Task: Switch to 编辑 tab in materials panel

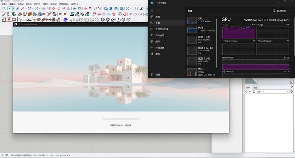Action: 255,88
